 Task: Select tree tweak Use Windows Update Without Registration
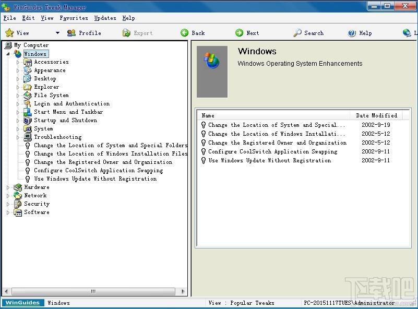point(95,179)
